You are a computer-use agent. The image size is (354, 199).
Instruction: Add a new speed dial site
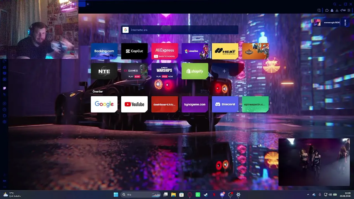point(224,71)
